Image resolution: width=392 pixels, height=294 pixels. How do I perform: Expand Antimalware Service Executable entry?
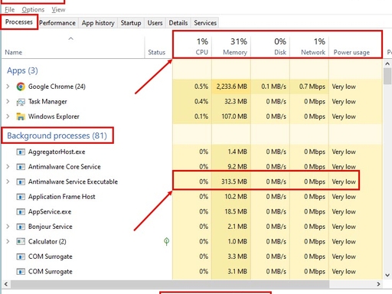[8, 181]
